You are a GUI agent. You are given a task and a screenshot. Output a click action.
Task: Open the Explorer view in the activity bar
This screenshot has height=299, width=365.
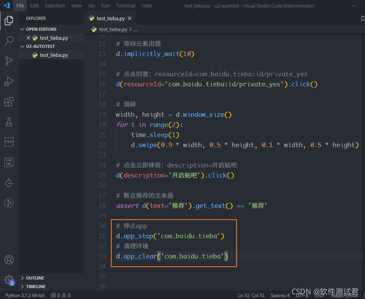9,21
